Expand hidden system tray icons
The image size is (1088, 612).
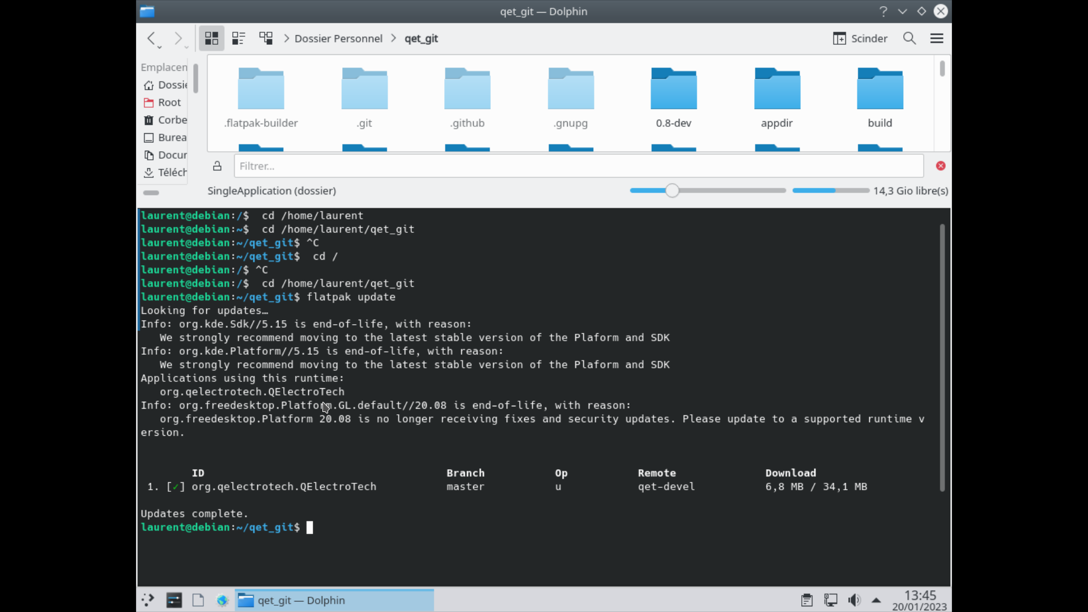(x=876, y=600)
